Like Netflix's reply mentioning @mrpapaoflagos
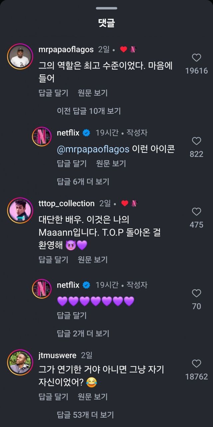 pyautogui.click(x=197, y=141)
